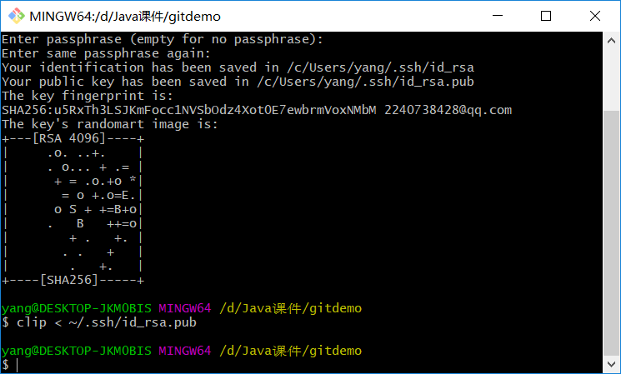Maximize the Git Bash window
The image size is (621, 374).
[546, 16]
